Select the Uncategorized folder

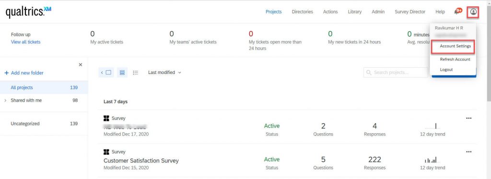pos(44,124)
